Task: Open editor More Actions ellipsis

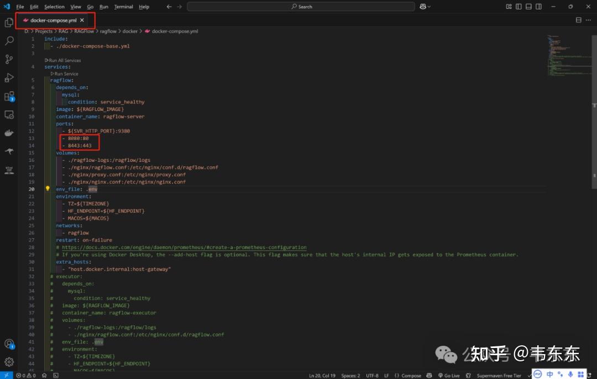Action: pyautogui.click(x=588, y=20)
